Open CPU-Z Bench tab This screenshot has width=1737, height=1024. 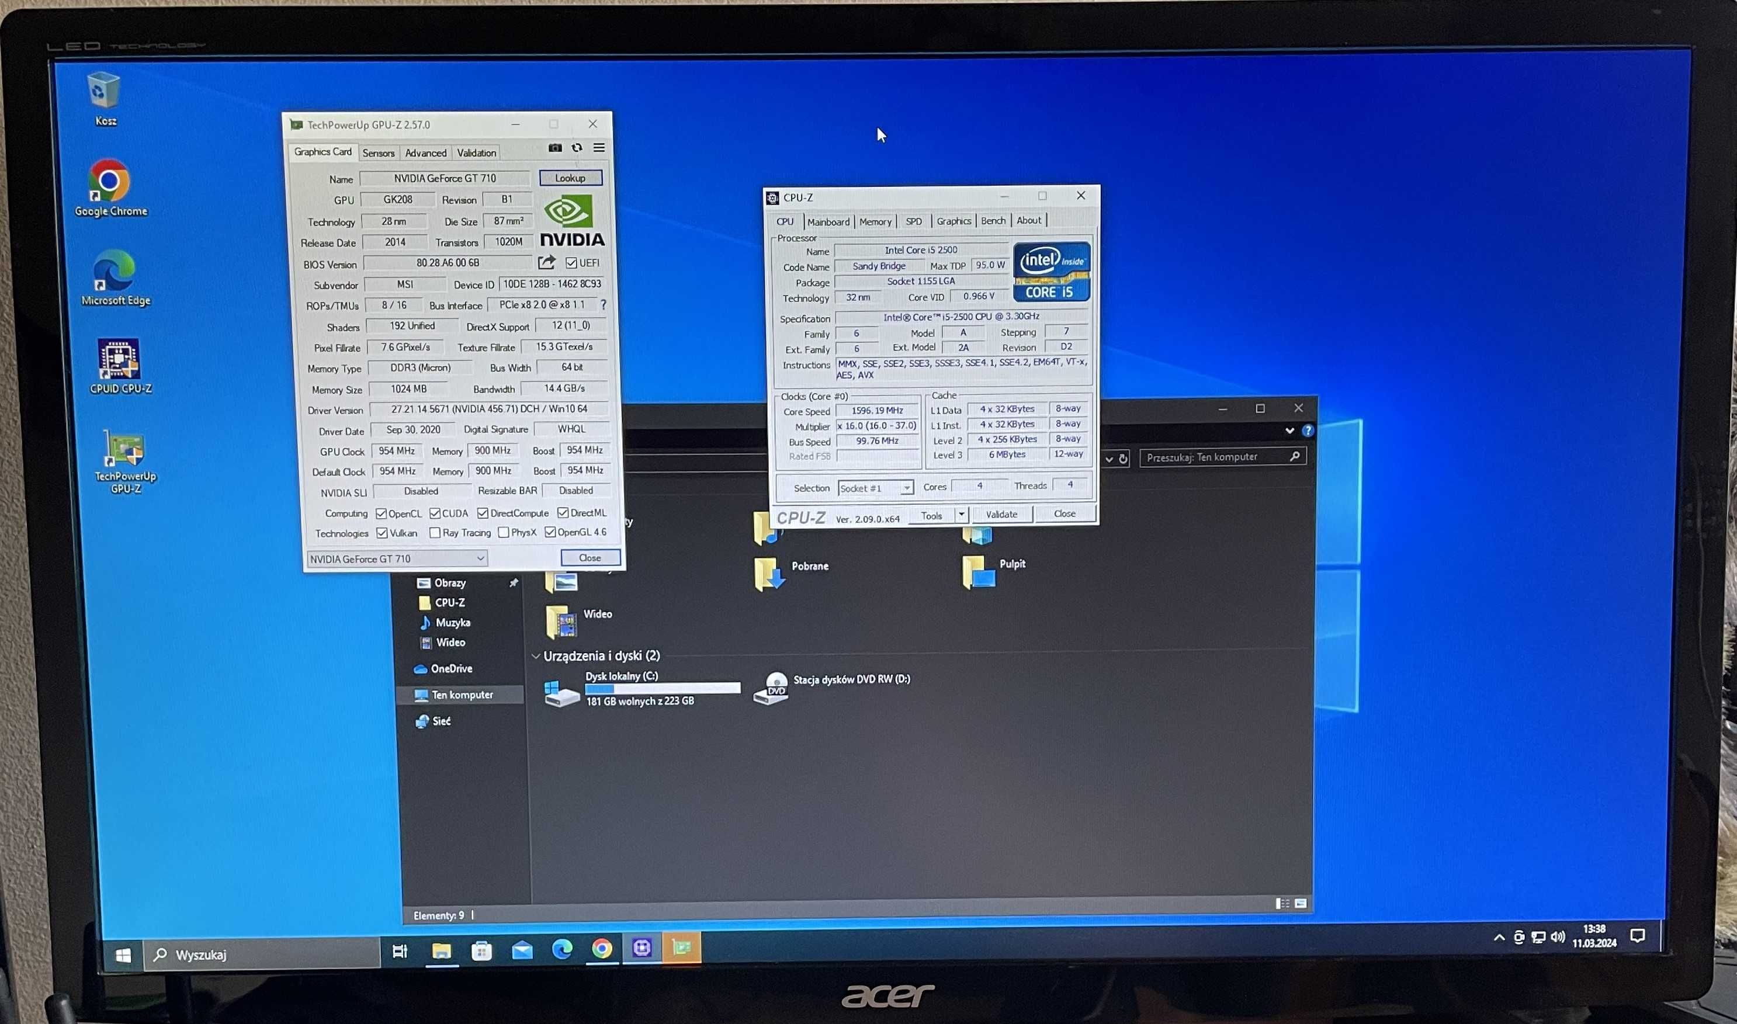(x=993, y=221)
